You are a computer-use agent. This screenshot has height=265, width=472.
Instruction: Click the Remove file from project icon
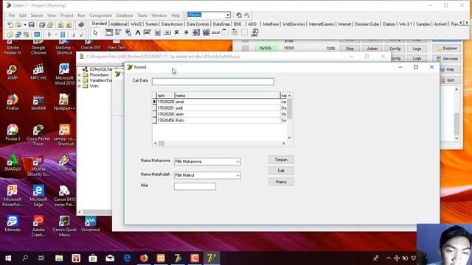[69, 25]
